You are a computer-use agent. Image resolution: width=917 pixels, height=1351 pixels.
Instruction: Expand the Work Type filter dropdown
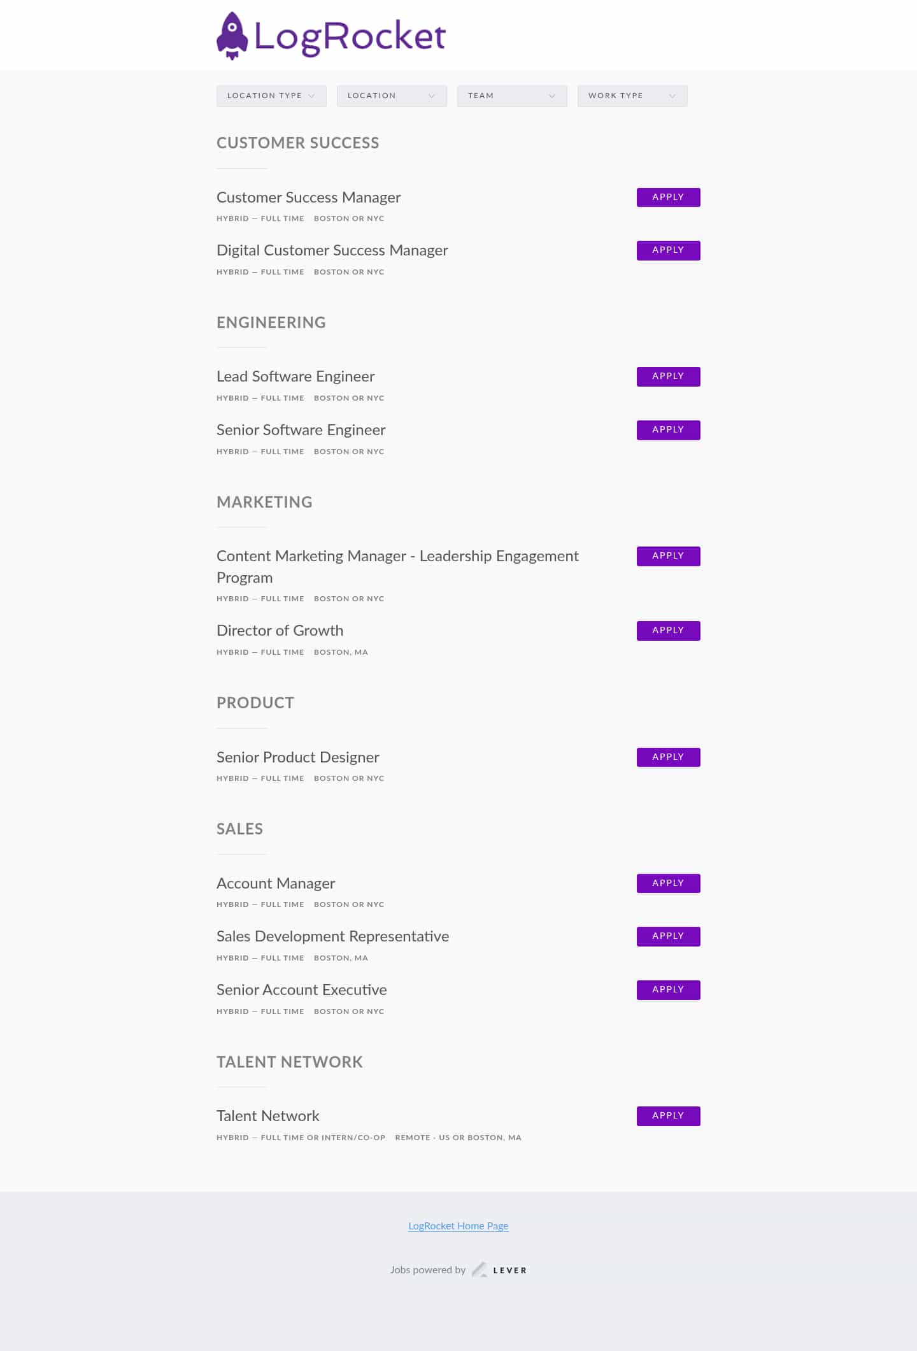point(632,96)
